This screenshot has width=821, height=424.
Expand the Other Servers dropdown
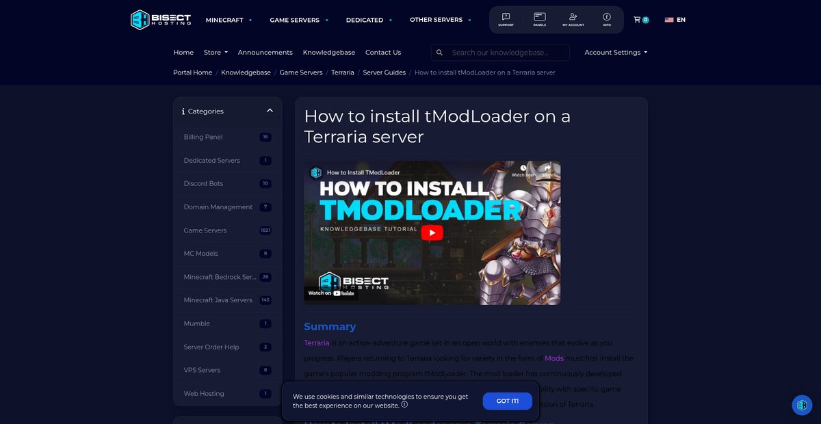pos(441,20)
